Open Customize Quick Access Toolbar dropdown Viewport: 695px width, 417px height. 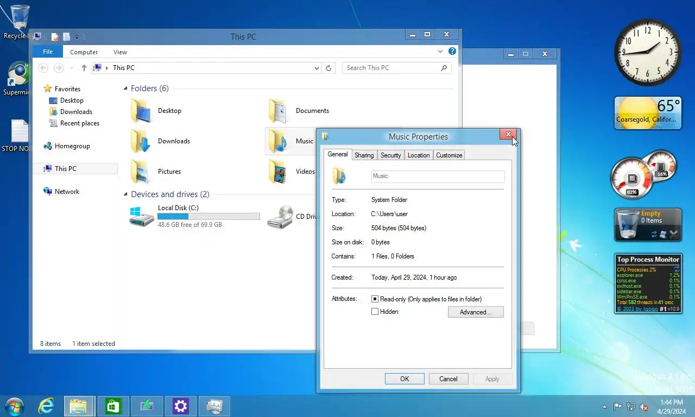click(77, 37)
